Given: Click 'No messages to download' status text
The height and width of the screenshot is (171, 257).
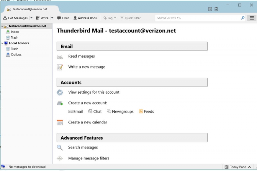Looking at the screenshot, I should (27, 167).
